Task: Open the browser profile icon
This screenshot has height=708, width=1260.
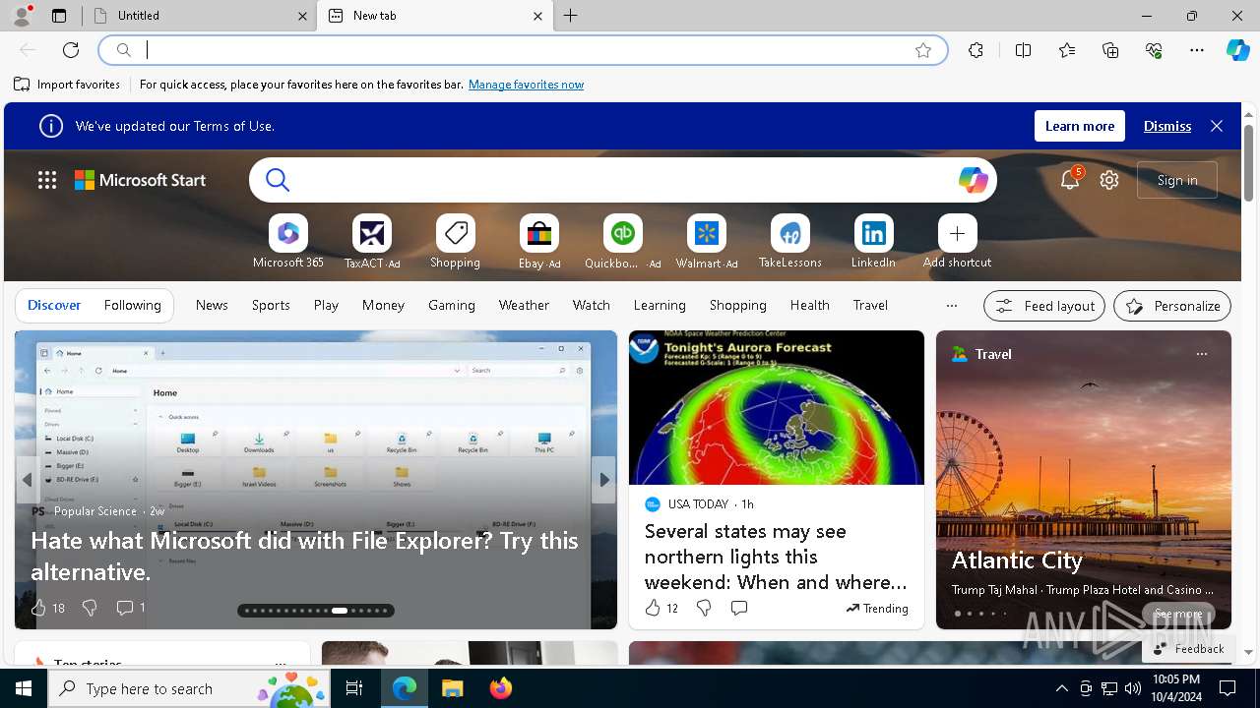Action: pos(22,16)
